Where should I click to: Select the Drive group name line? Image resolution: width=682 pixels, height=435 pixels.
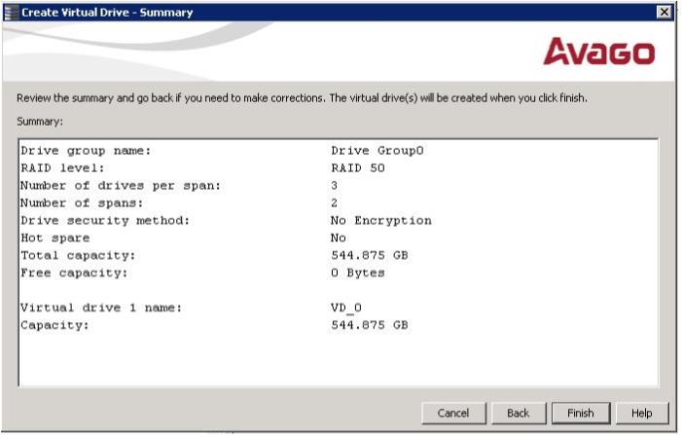86,151
